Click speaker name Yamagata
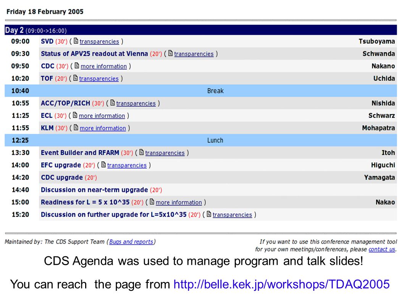This screenshot has width=404, height=303. tap(380, 177)
